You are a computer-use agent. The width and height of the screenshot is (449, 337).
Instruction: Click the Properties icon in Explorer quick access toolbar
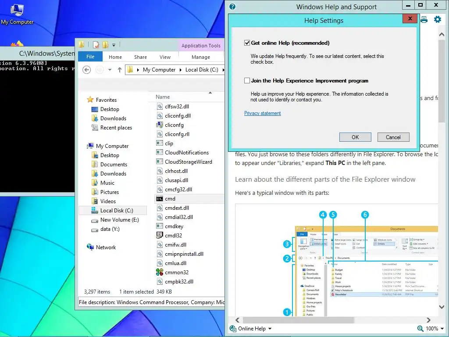point(96,45)
